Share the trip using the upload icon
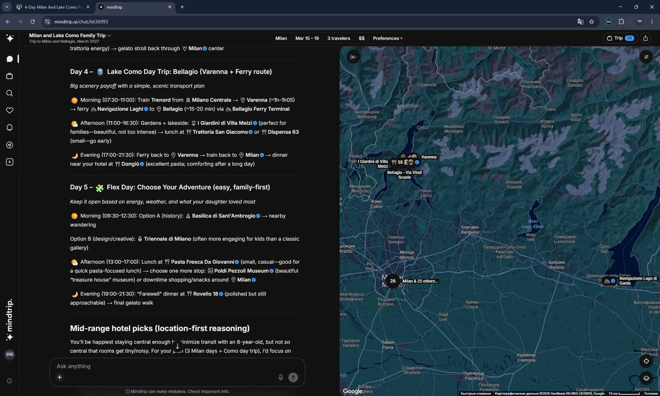660x396 pixels. (646, 38)
